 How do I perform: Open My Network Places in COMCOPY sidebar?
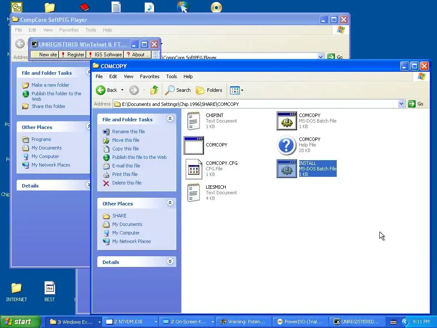[x=131, y=241]
